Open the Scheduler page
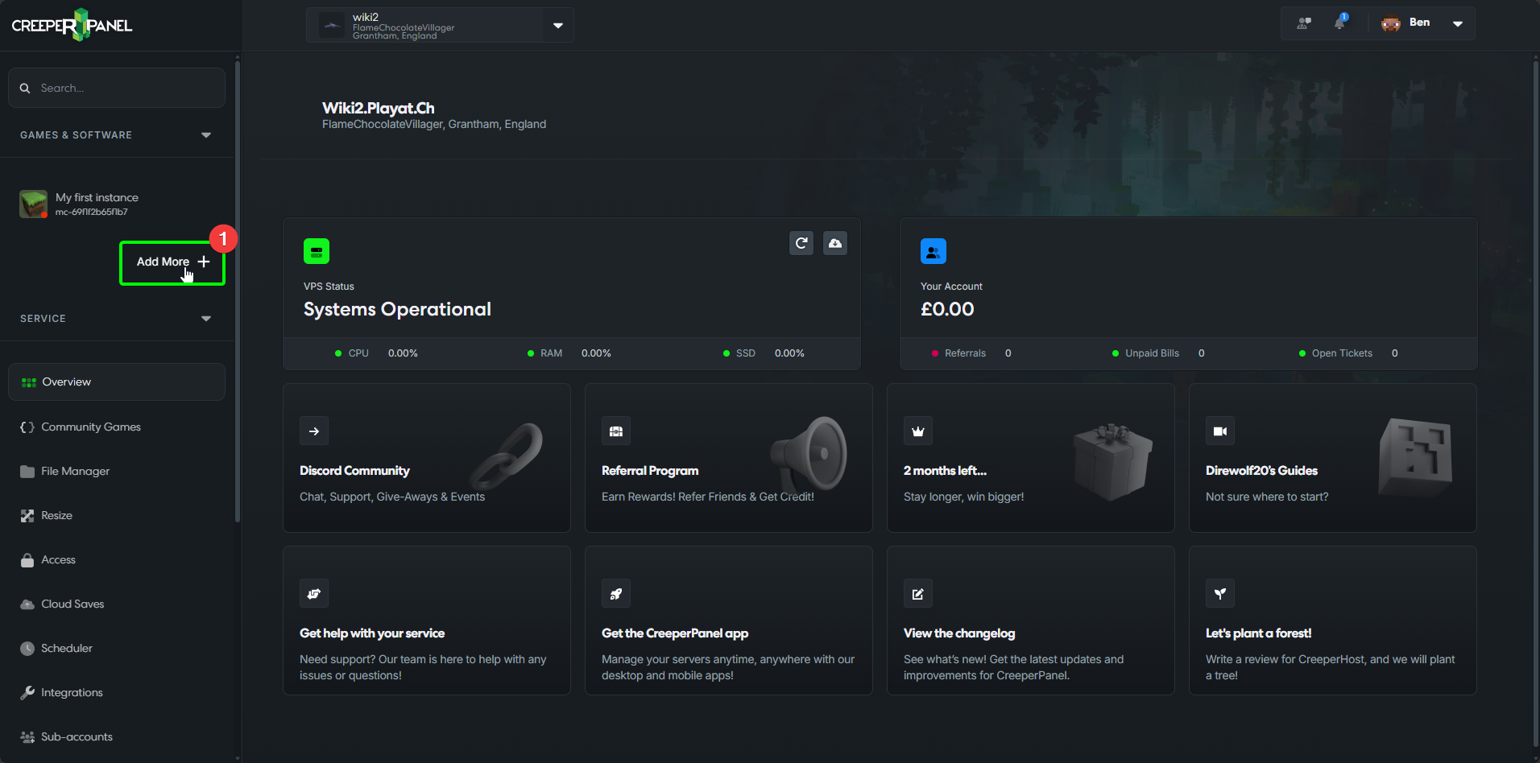Image resolution: width=1540 pixels, height=763 pixels. [x=117, y=648]
